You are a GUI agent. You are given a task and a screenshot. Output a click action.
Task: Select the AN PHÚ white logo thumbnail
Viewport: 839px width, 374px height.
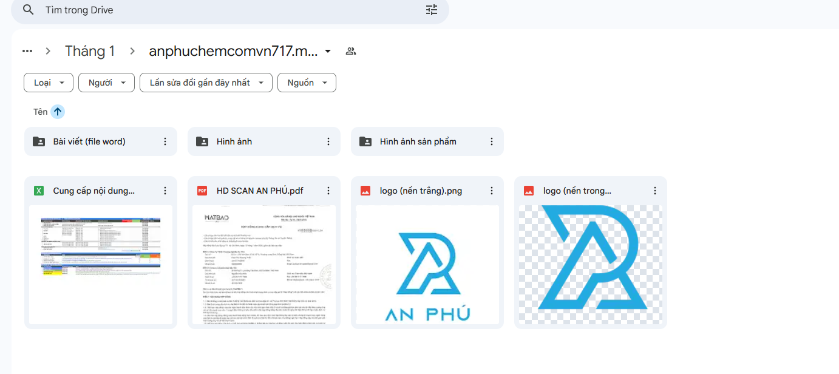(427, 265)
